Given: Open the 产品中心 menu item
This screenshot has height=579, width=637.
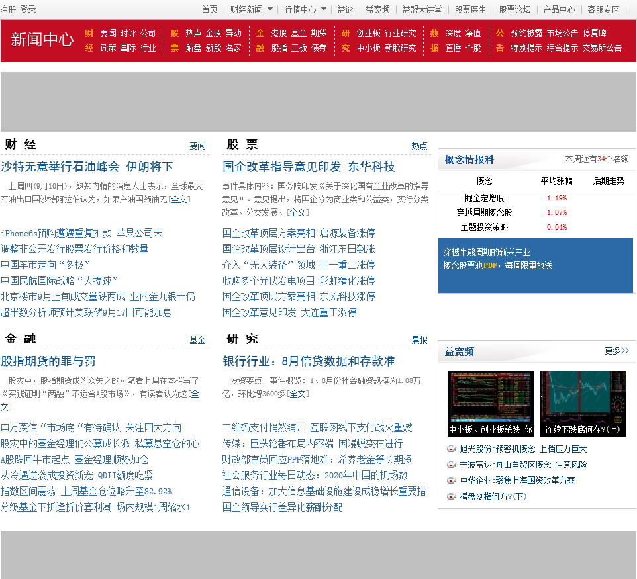Looking at the screenshot, I should pos(560,9).
